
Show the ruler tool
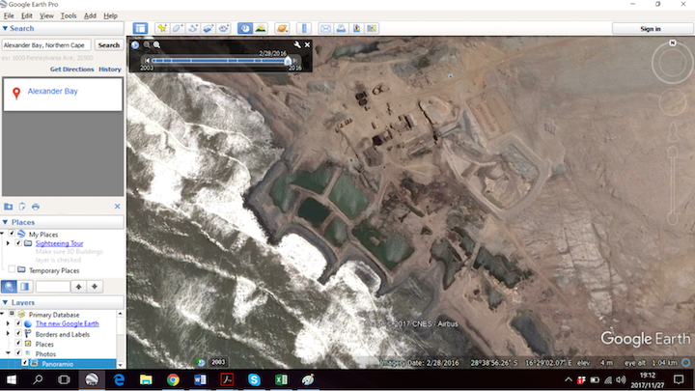304,28
